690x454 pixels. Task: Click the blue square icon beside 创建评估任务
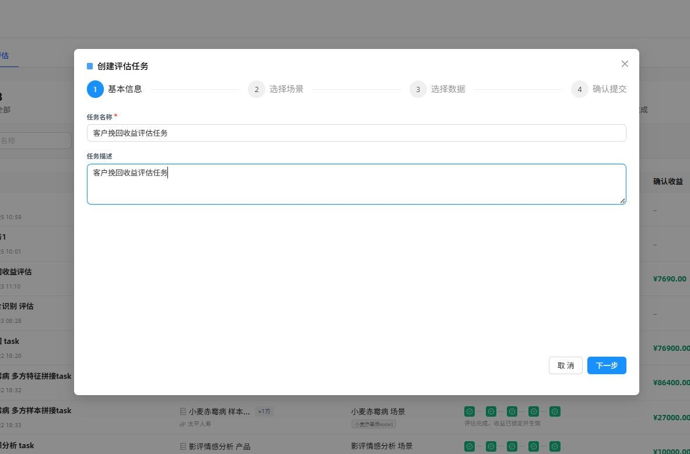coord(90,66)
